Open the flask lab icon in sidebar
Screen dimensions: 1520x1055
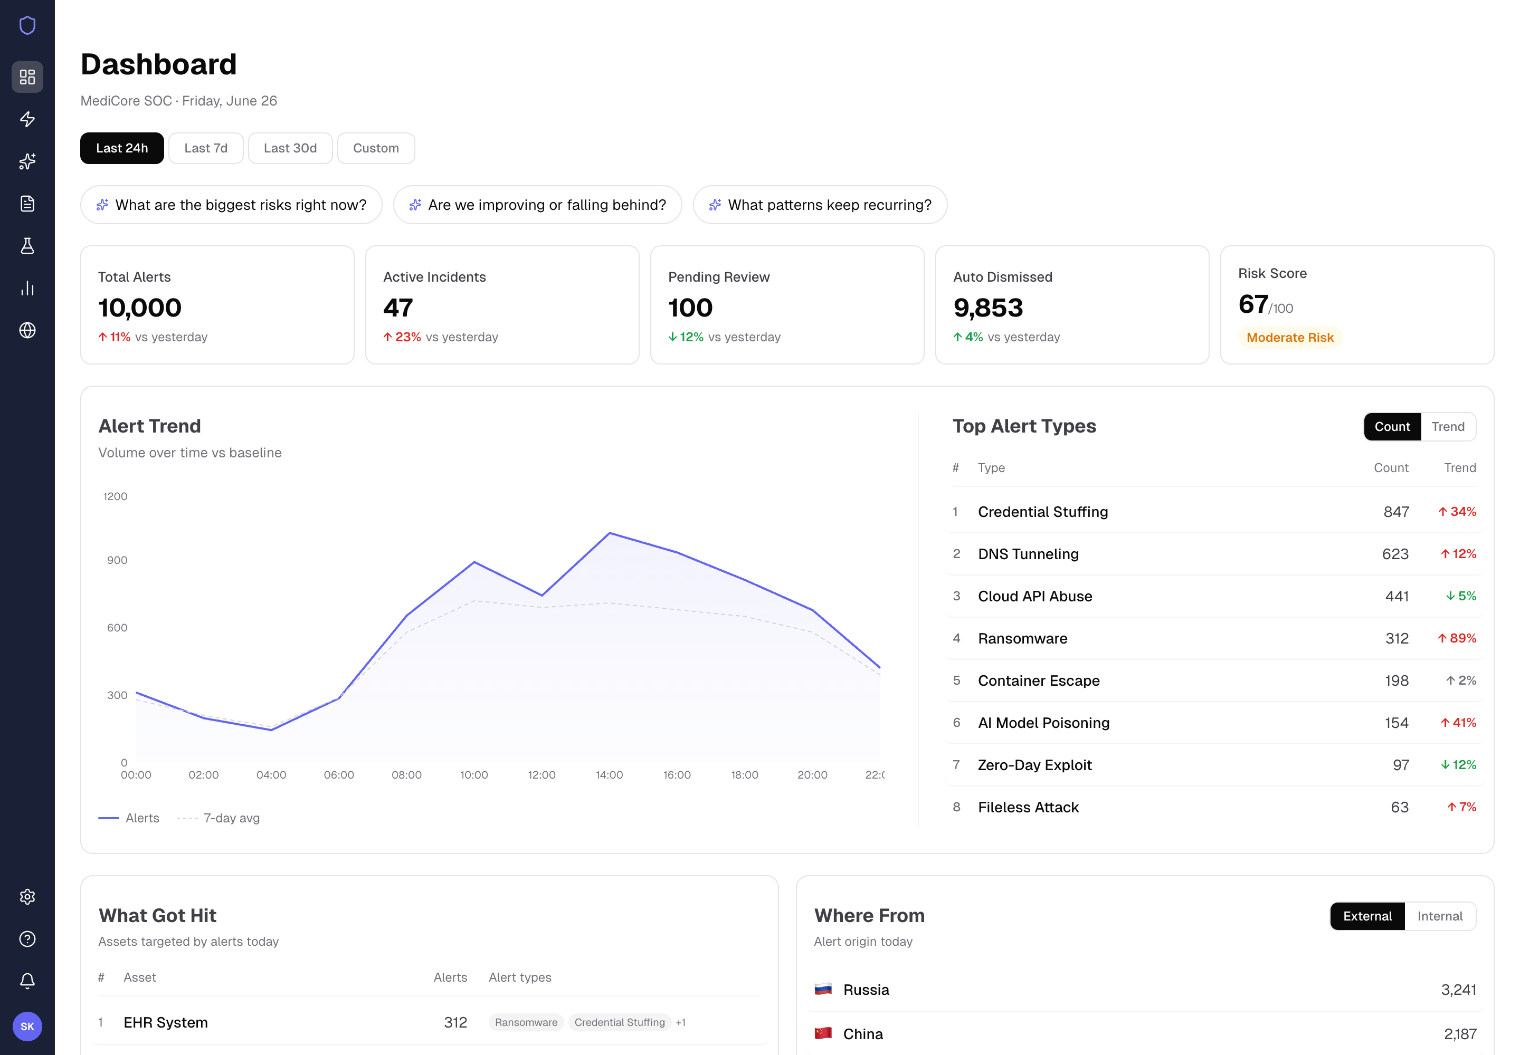pos(27,246)
